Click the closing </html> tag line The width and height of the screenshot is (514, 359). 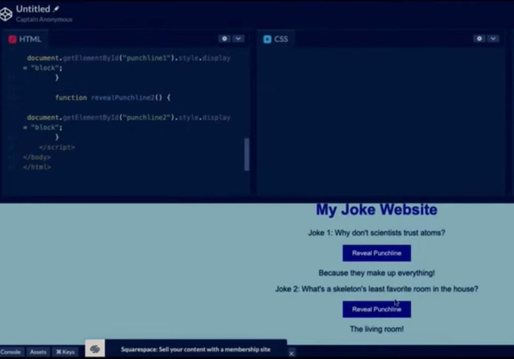click(37, 167)
